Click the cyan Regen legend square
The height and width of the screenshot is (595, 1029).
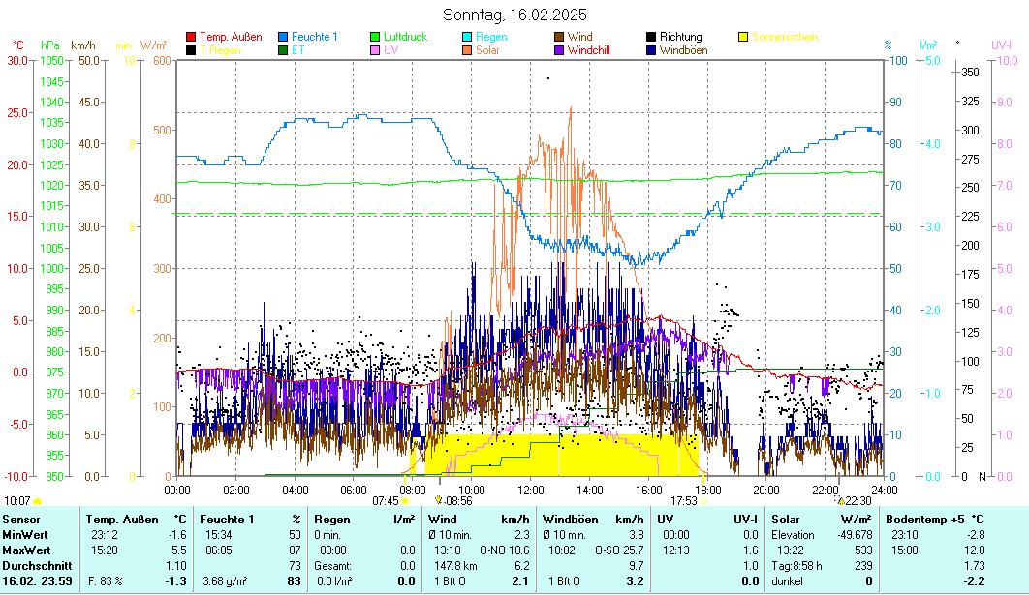(x=467, y=37)
